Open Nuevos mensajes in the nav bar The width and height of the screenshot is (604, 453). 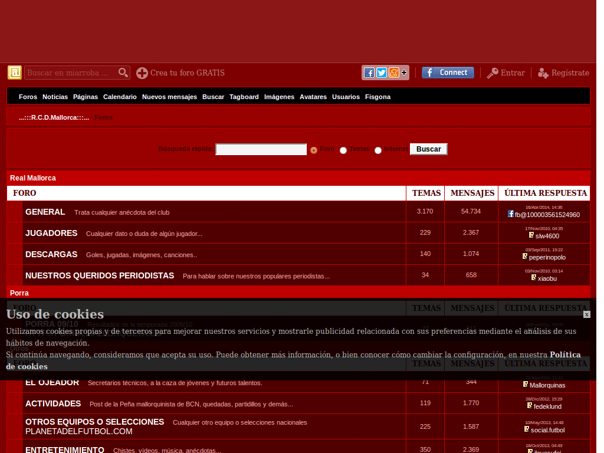[x=169, y=97]
